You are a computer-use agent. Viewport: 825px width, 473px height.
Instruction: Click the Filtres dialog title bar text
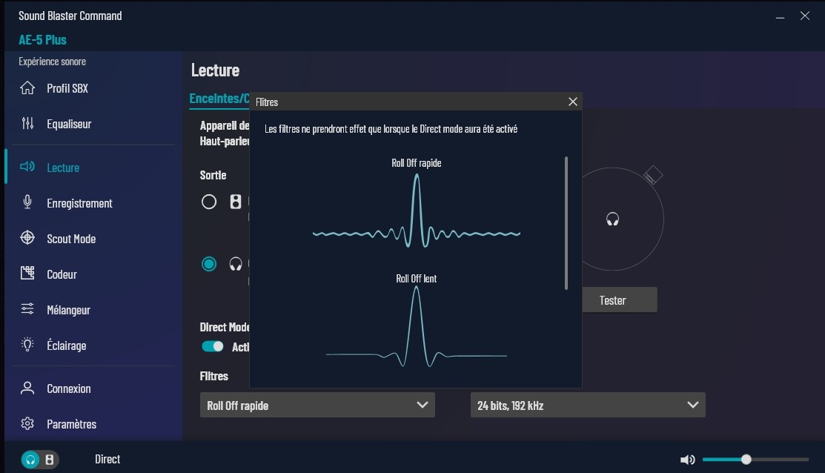tap(267, 102)
